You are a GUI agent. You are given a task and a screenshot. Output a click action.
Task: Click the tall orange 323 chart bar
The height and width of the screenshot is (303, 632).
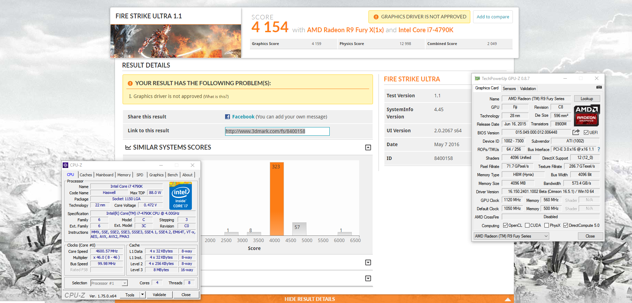(x=277, y=199)
